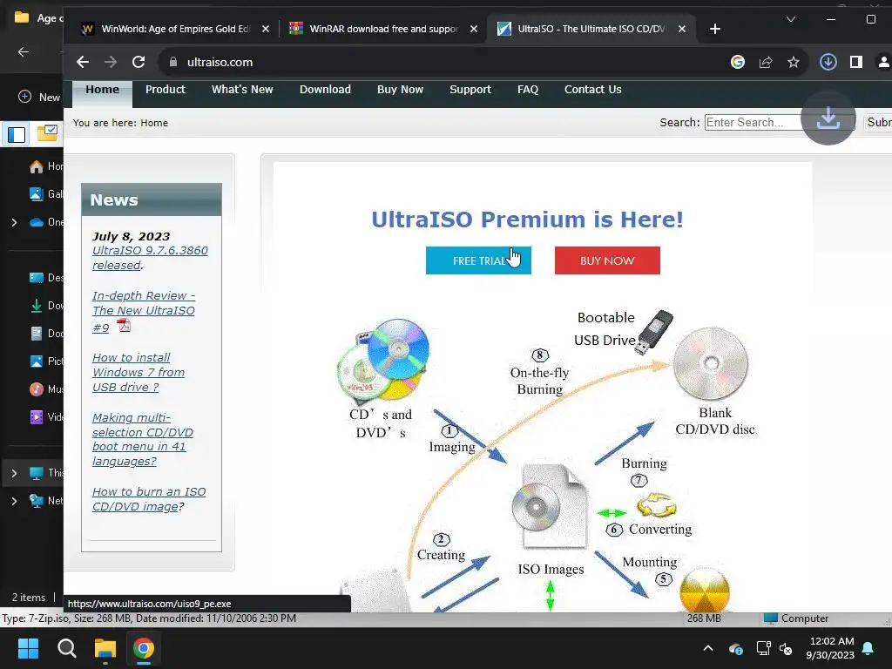Image resolution: width=892 pixels, height=669 pixels.
Task: Open the volume muted tray icon
Action: 786,648
